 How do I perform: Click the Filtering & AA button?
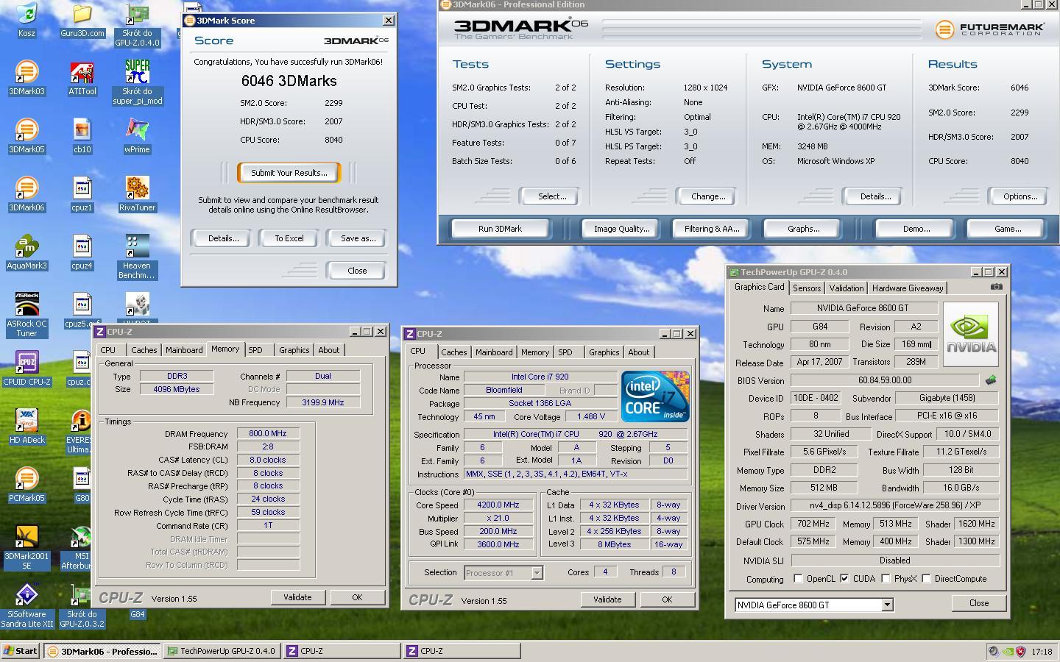coord(712,229)
